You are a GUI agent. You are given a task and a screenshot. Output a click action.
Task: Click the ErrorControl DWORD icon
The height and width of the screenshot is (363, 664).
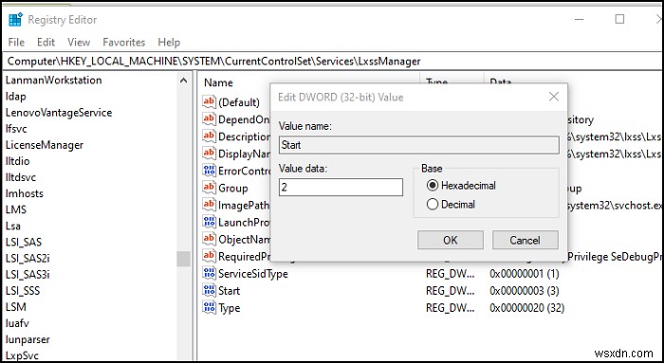[x=209, y=171]
